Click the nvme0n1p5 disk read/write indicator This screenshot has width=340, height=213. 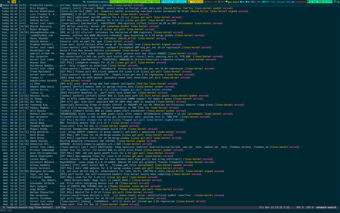pyautogui.click(x=135, y=2)
